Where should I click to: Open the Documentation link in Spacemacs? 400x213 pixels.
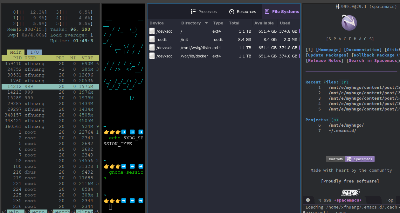coord(363,50)
